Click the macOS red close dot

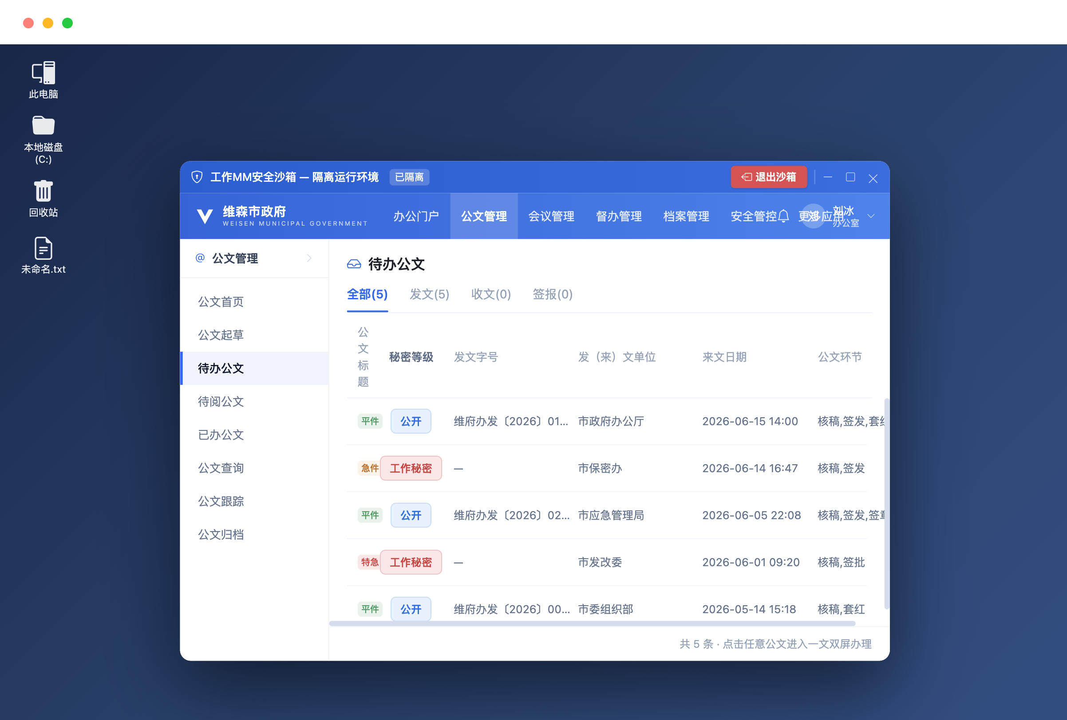(x=28, y=23)
